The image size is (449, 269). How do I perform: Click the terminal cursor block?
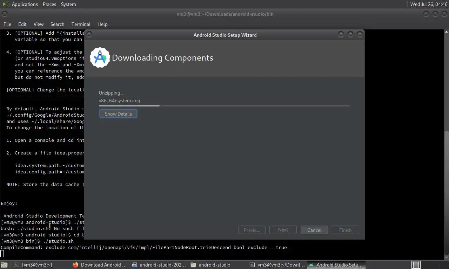pyautogui.click(x=2, y=254)
